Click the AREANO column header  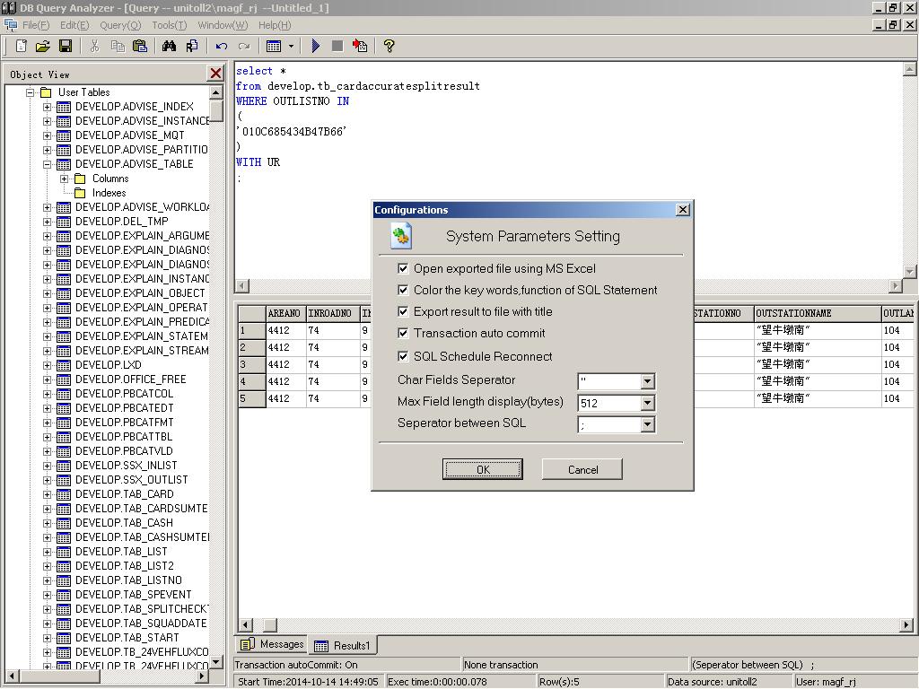[x=285, y=313]
